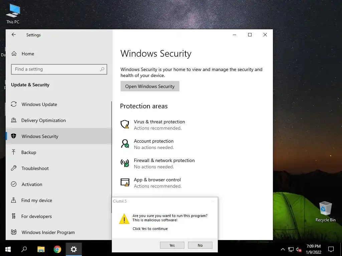Click the Activation checkmark circle icon
This screenshot has width=342, height=256.
14,184
